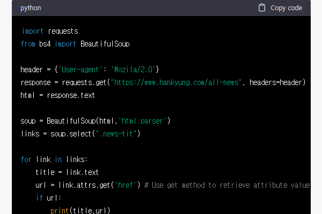322x214 pixels.
Task: Click the "soup = BeautifulSoup(html,..." line
Action: coord(96,121)
